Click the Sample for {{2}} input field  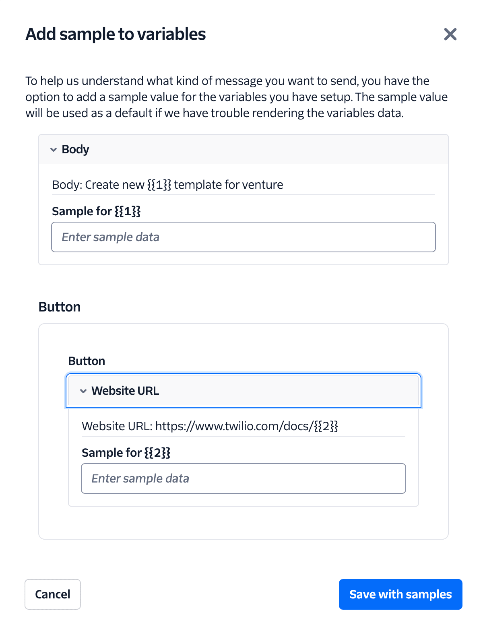coord(243,478)
